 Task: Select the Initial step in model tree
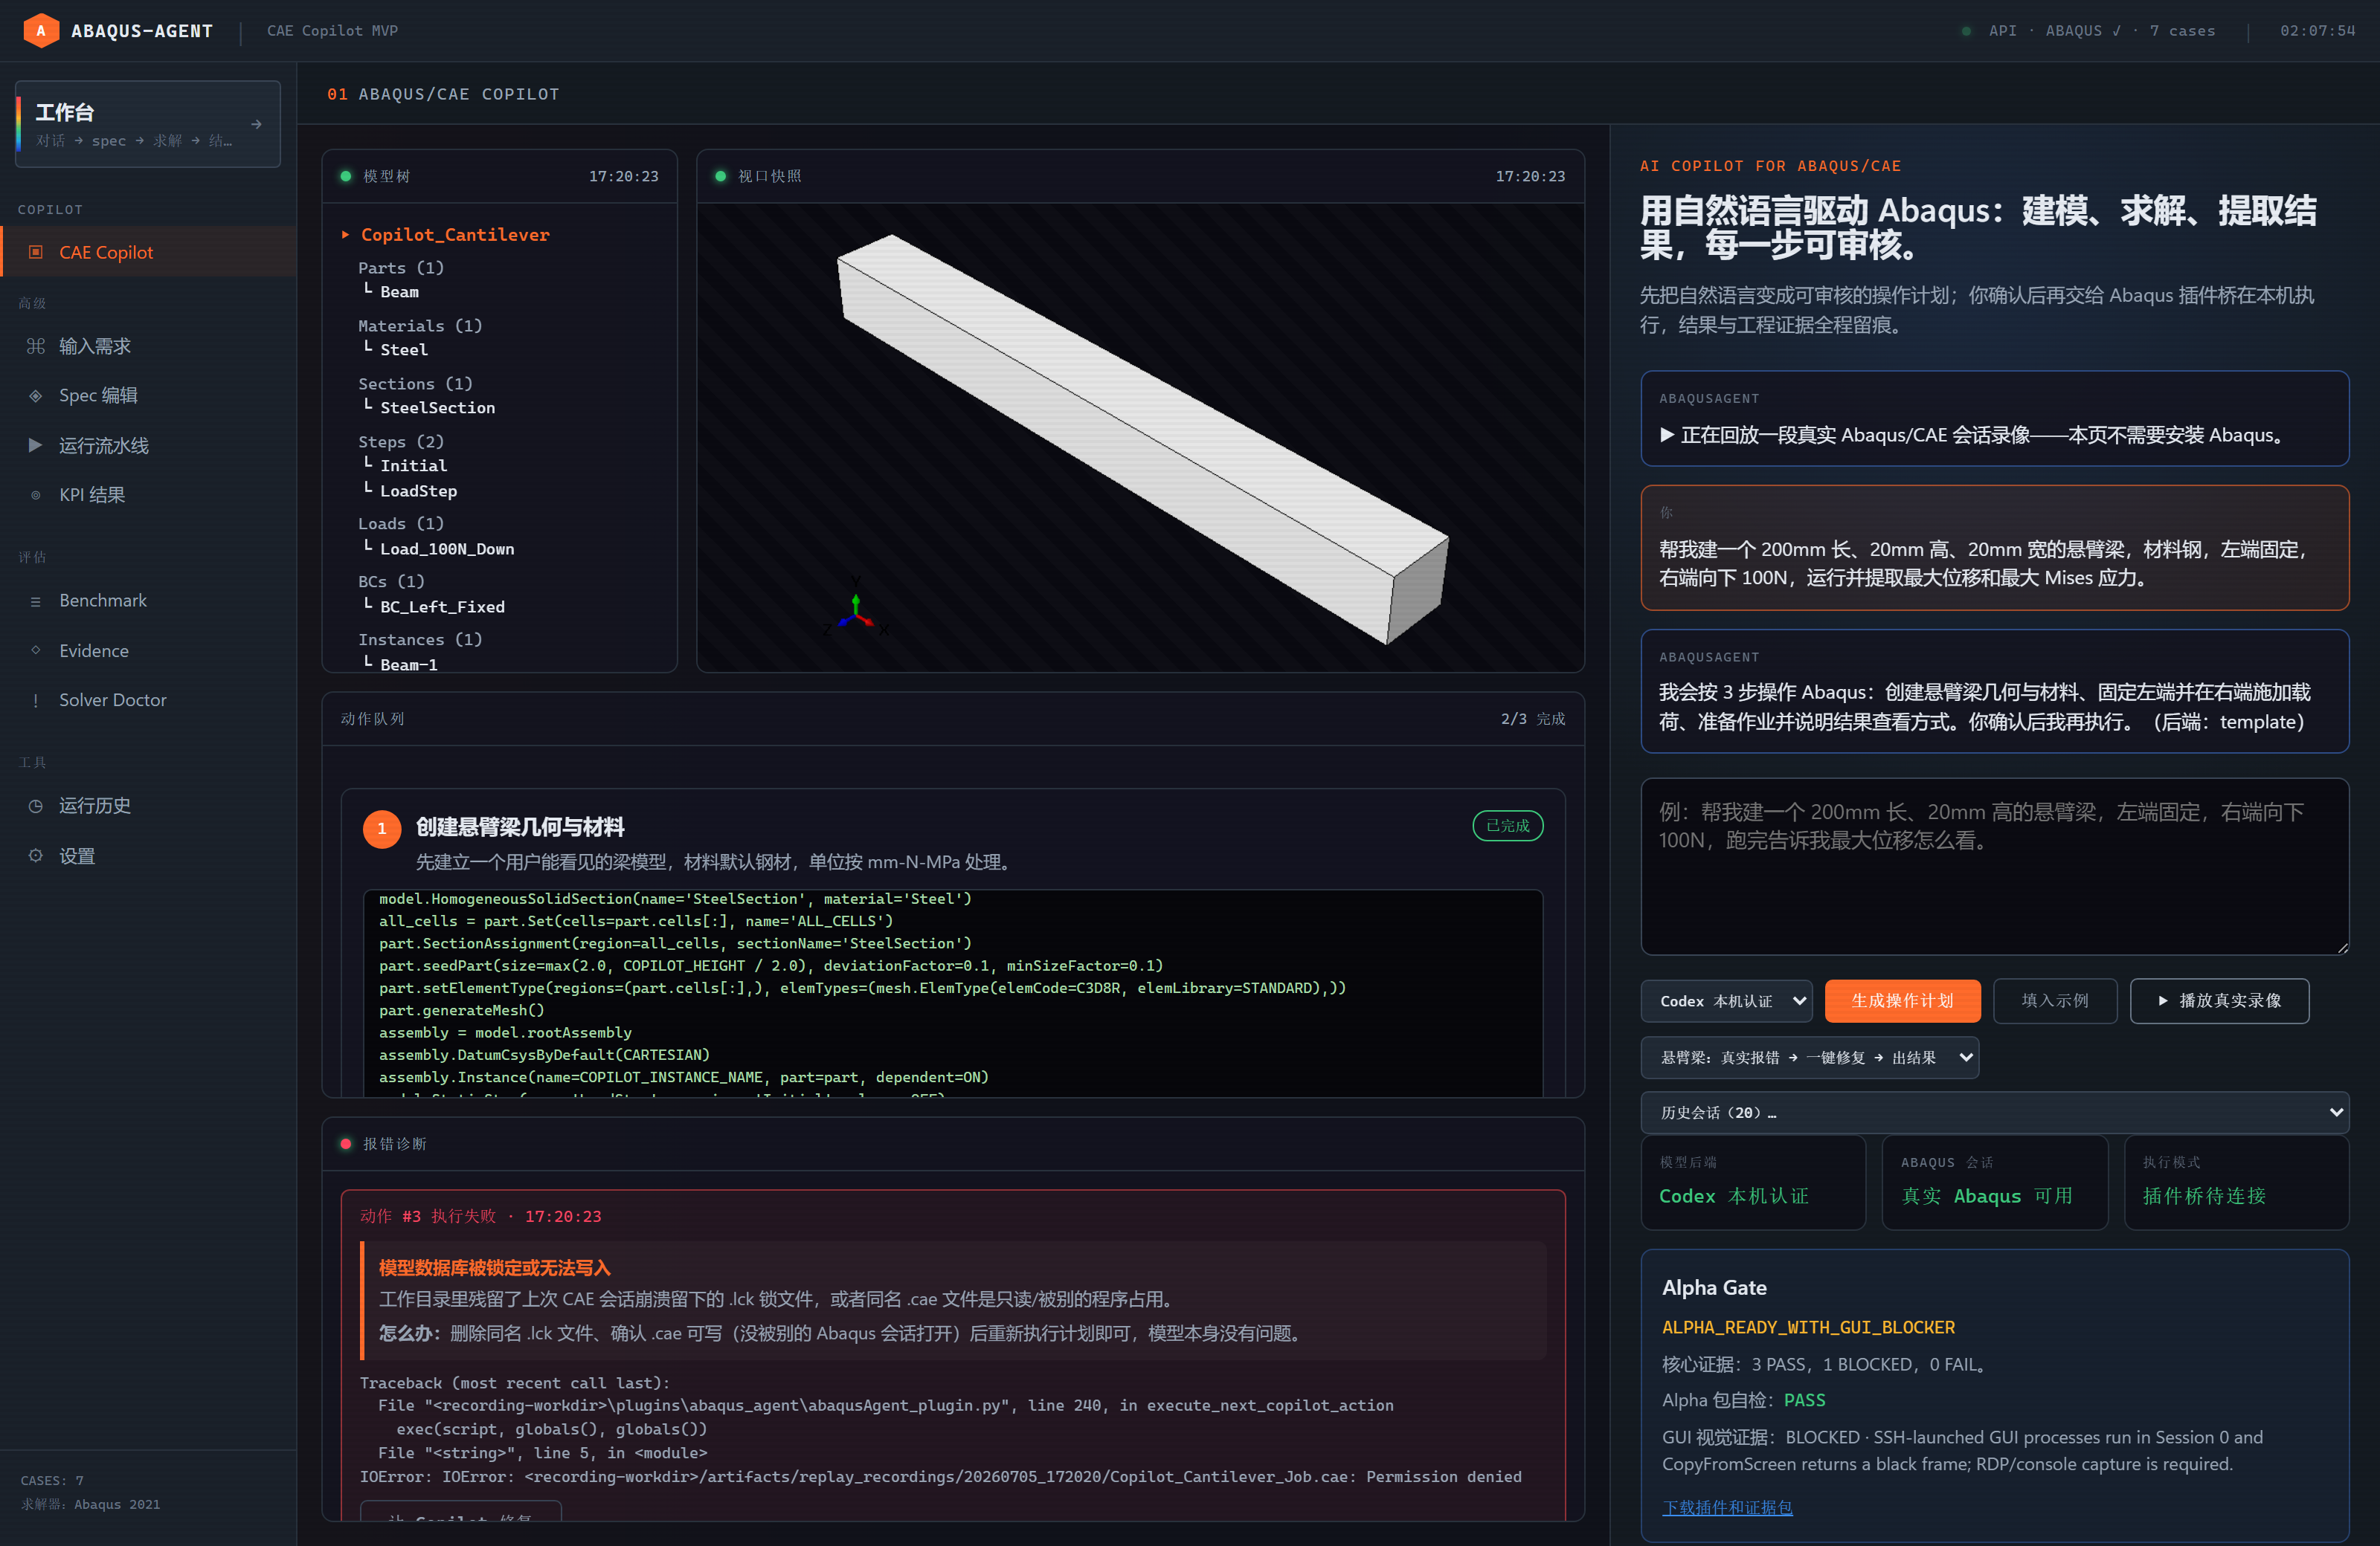(413, 466)
